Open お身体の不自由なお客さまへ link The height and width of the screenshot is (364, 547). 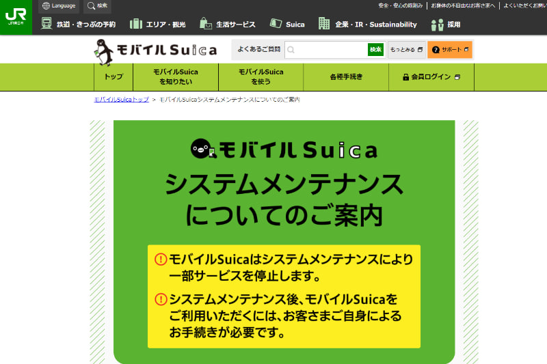(x=463, y=5)
